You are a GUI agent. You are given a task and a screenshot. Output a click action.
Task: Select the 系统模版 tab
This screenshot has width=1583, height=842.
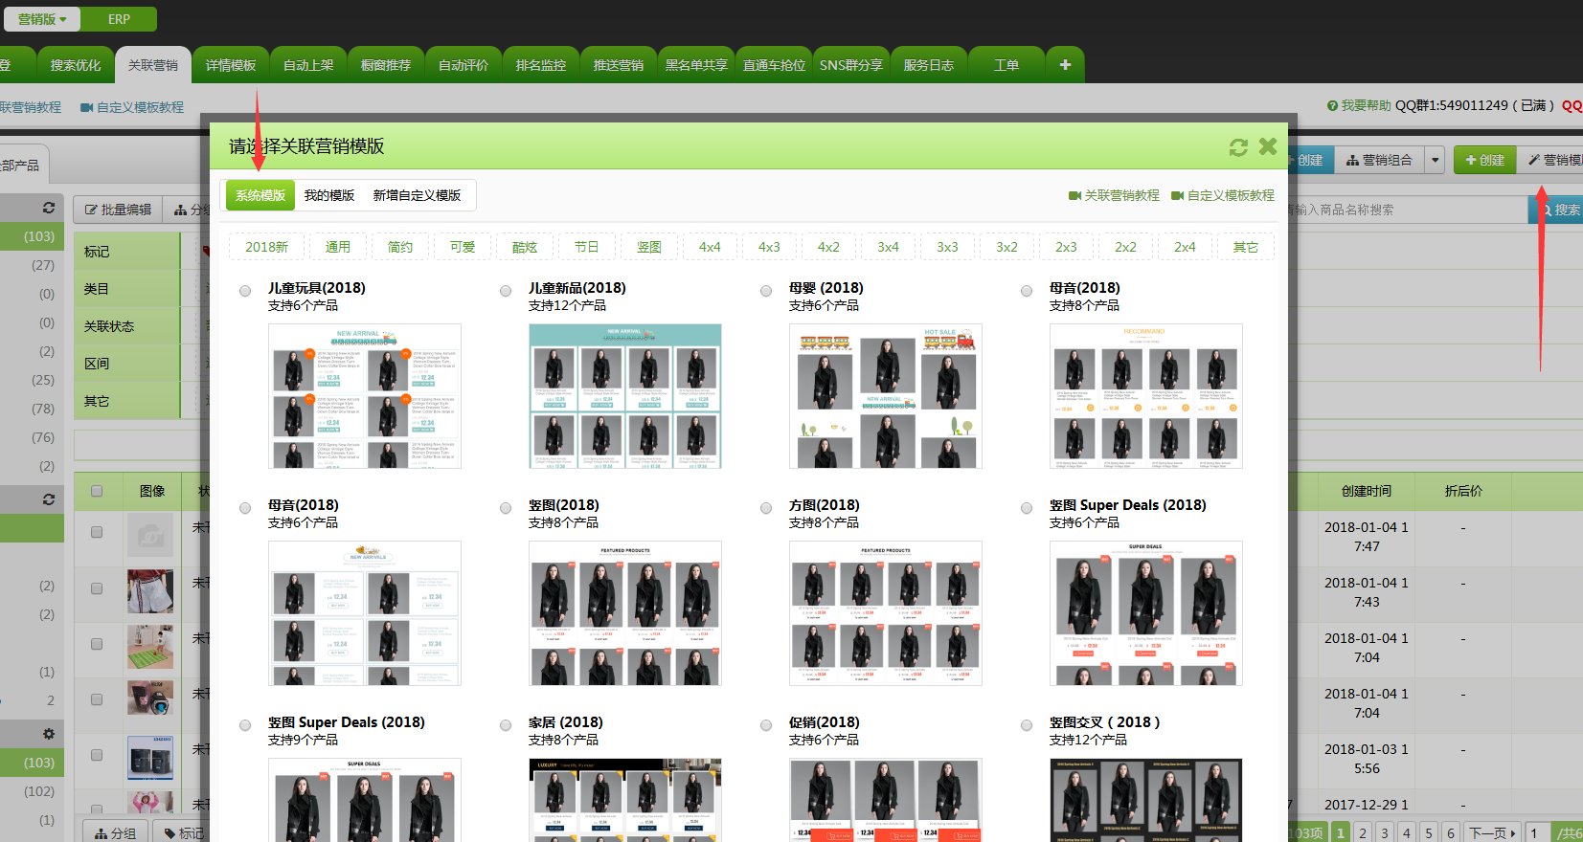[260, 195]
